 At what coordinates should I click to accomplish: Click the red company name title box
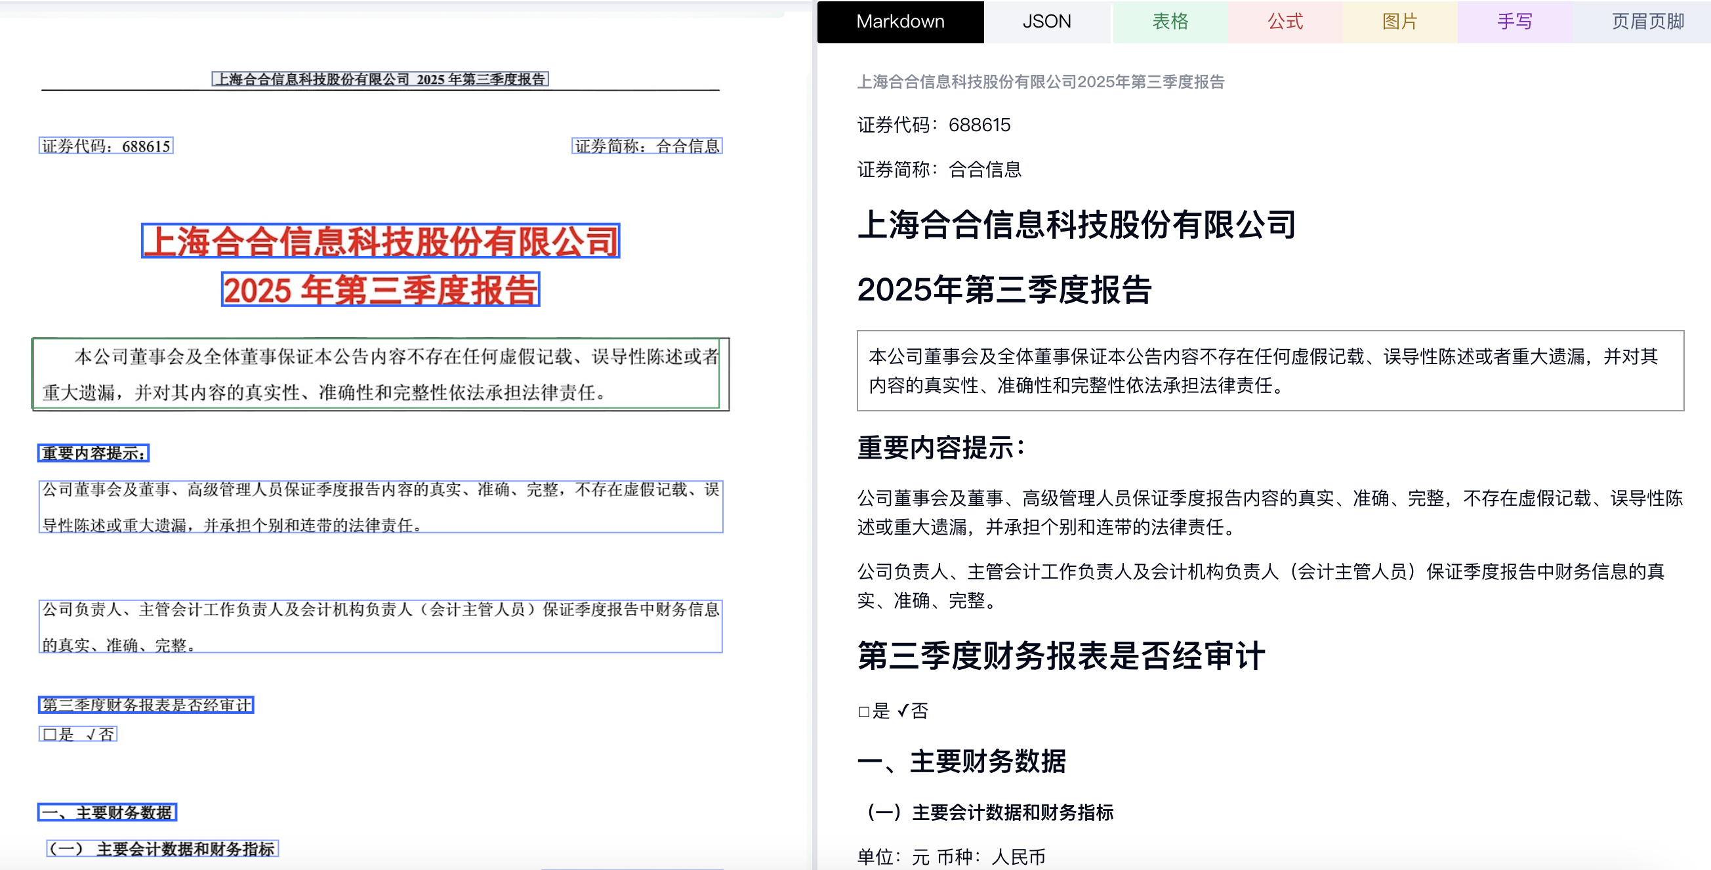380,241
